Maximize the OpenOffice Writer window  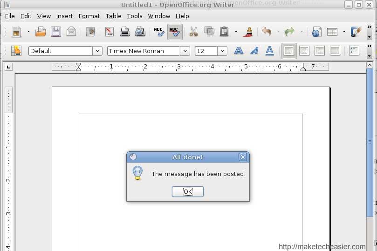coord(359,5)
